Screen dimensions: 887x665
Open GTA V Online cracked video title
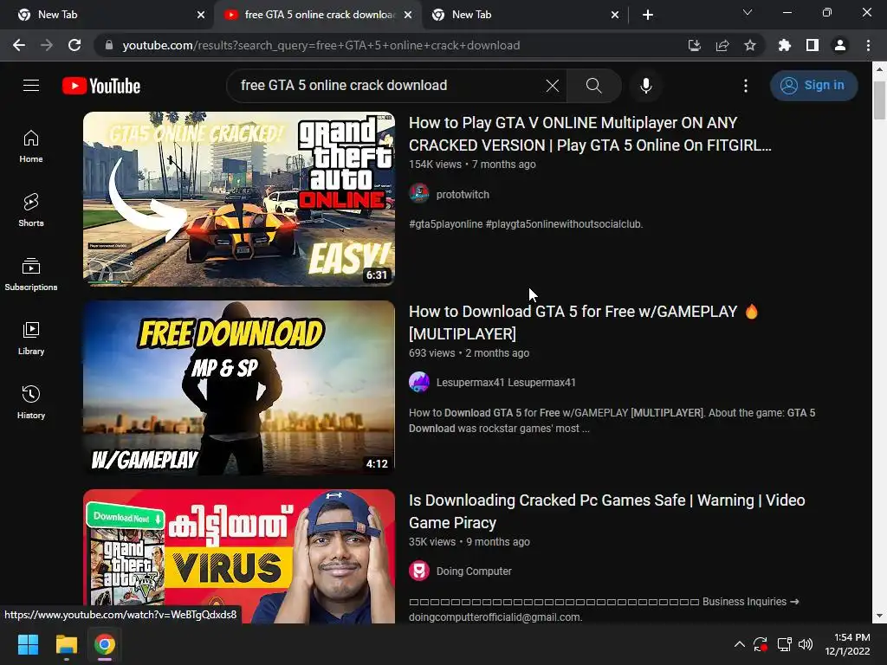(590, 134)
